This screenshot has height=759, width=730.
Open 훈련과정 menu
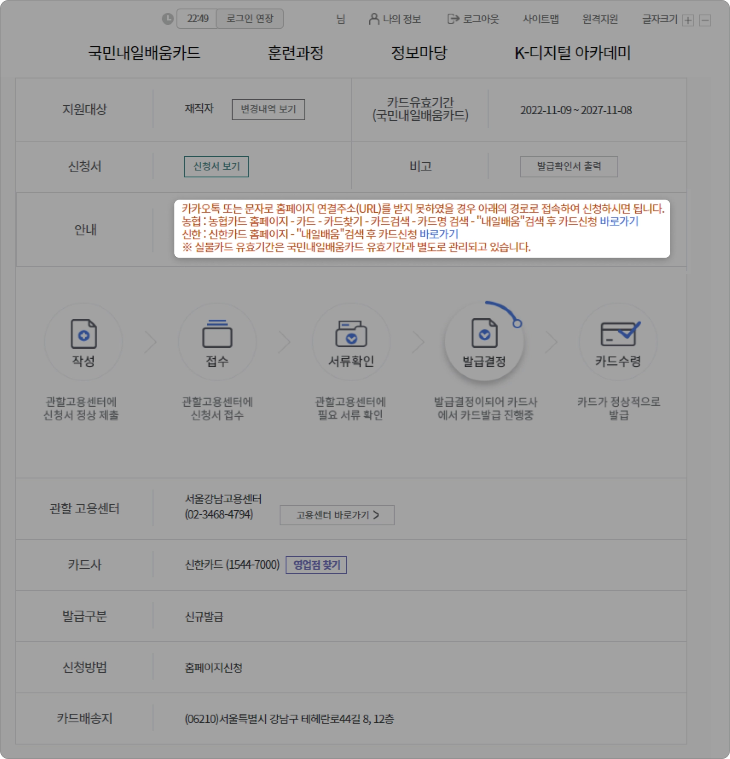[x=295, y=53]
